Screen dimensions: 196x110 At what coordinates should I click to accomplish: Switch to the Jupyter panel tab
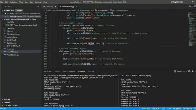91,71
